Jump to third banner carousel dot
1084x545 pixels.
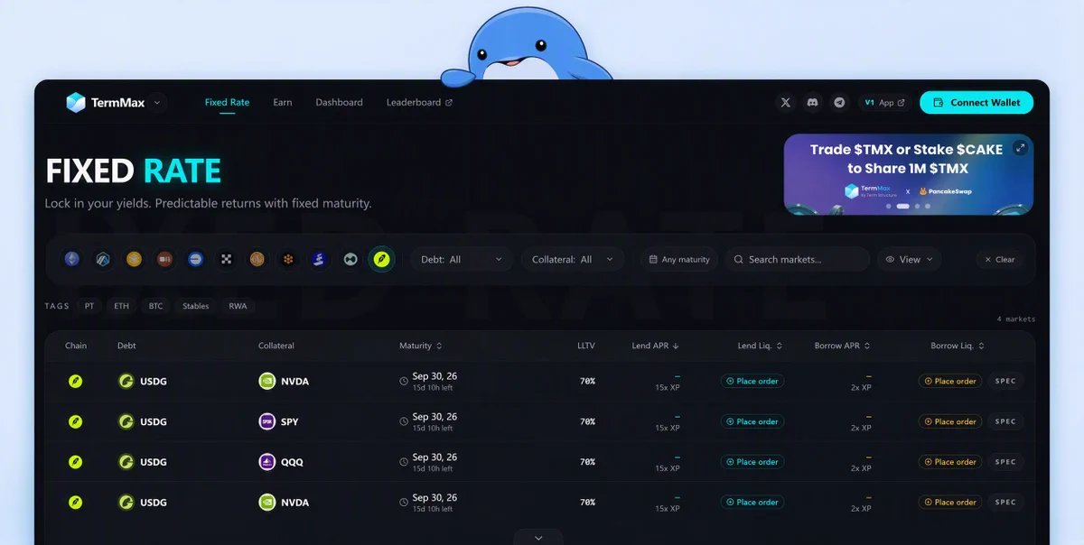[x=917, y=207]
